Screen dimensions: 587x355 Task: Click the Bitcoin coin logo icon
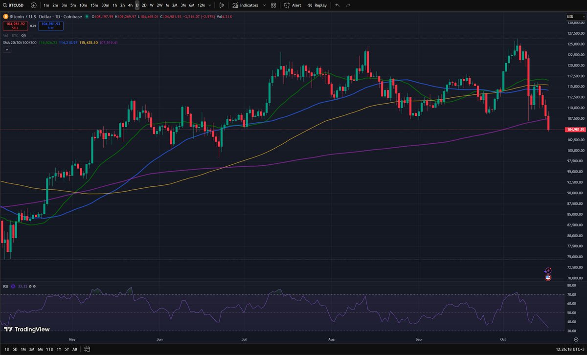[6, 16]
